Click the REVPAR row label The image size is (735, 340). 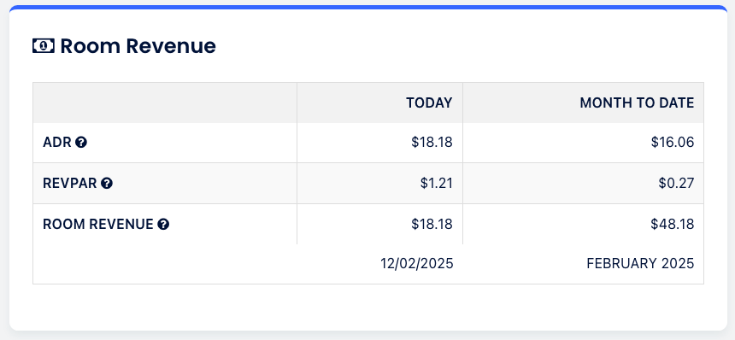coord(70,183)
